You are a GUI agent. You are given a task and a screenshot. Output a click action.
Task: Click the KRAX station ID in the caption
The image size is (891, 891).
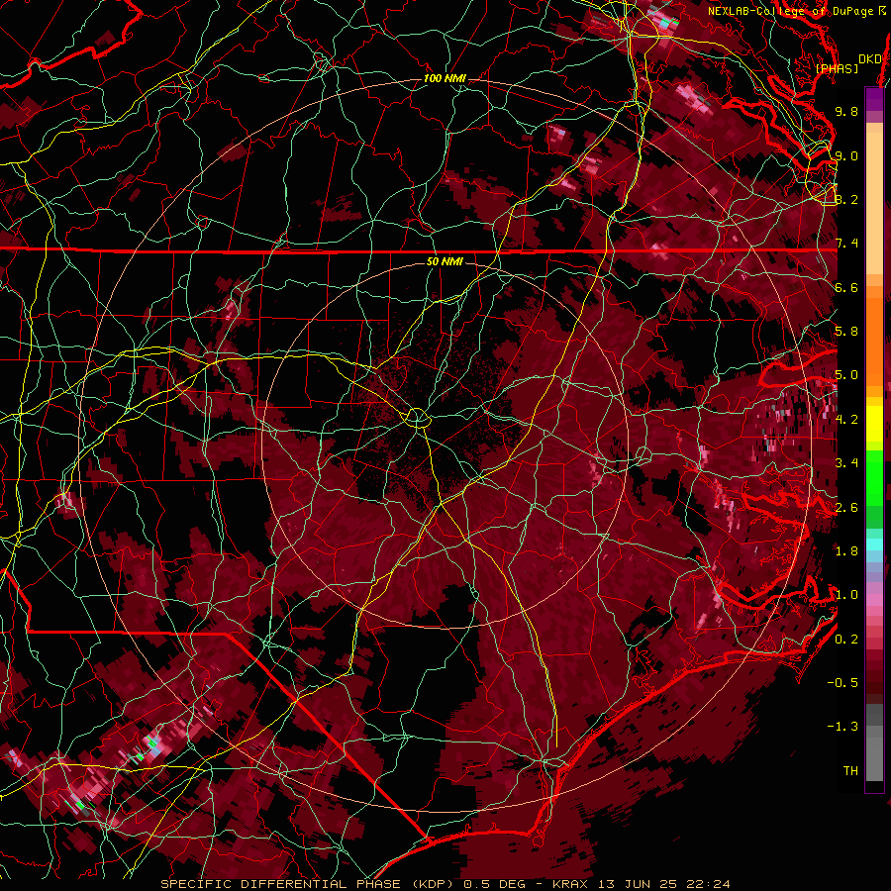pos(570,884)
